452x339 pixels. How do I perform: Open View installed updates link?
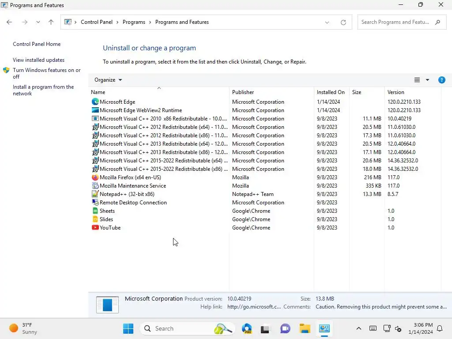coord(39,60)
